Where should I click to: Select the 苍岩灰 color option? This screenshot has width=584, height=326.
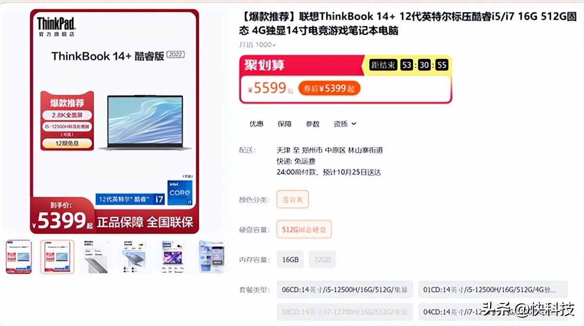(x=292, y=199)
